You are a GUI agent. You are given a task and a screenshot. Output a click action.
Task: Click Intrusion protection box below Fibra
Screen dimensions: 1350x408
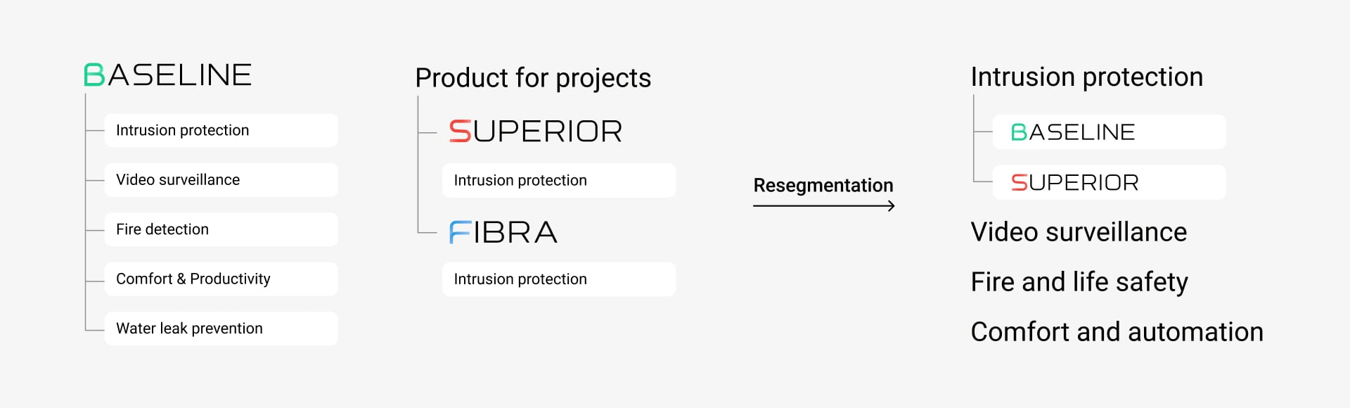point(559,279)
